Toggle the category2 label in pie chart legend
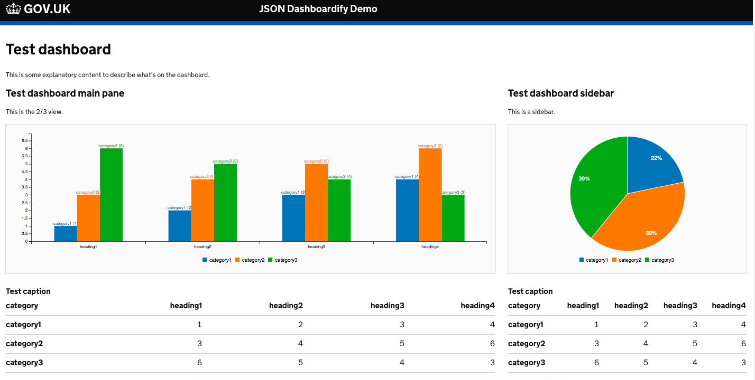This screenshot has height=380, width=755. click(630, 260)
